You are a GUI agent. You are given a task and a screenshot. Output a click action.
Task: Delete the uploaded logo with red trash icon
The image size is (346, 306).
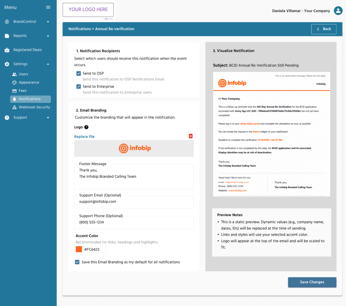pyautogui.click(x=191, y=136)
